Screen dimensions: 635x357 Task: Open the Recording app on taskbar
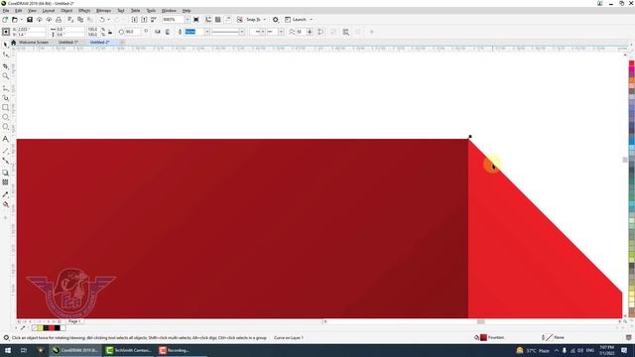point(175,350)
